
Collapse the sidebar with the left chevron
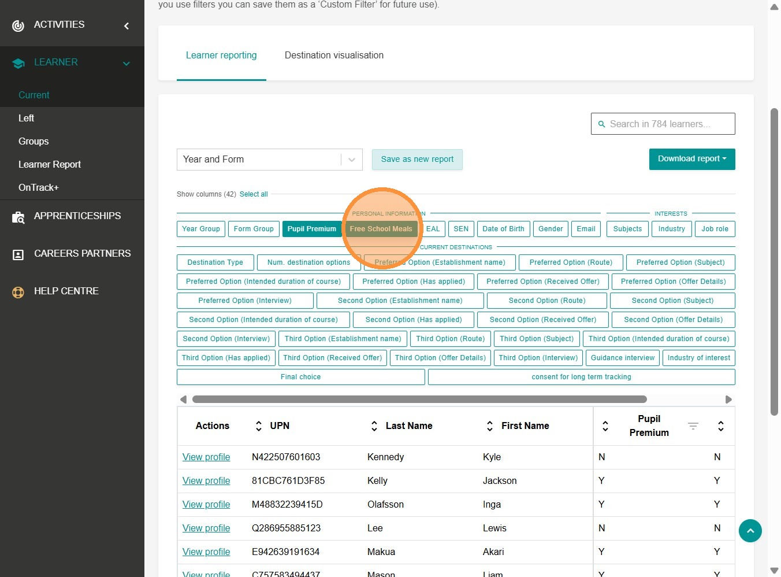point(127,25)
